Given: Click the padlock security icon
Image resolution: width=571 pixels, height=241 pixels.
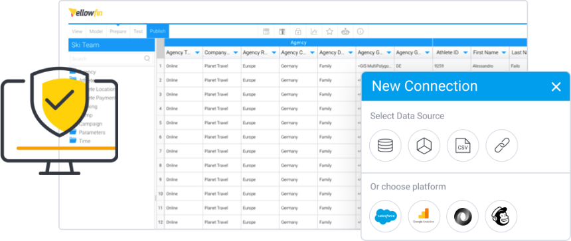Looking at the screenshot, I should point(298,32).
